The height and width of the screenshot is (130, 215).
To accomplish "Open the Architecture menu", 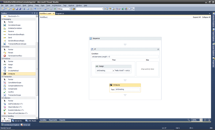I will click(x=56, y=5).
